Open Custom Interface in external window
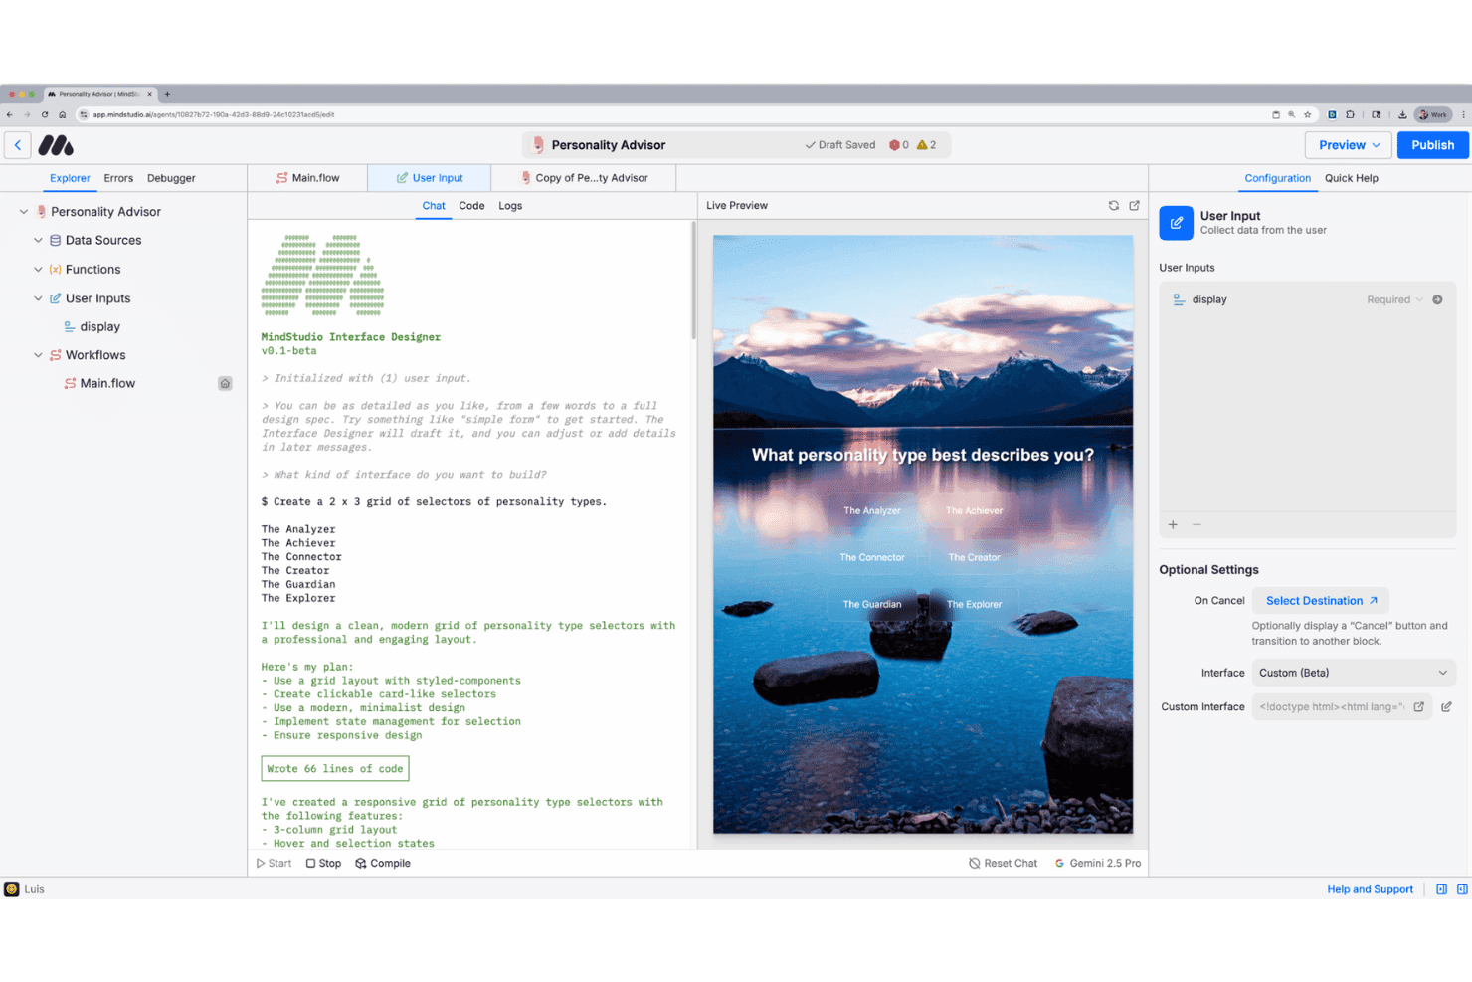Viewport: 1472px width, 982px height. (x=1419, y=707)
